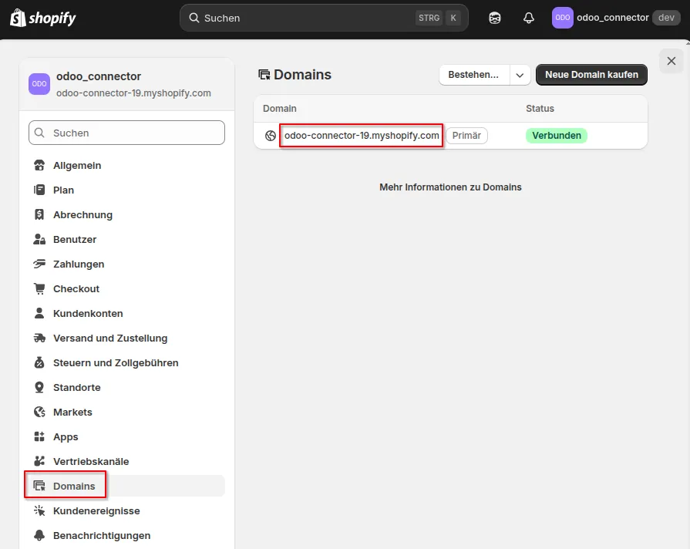Open the Apps grid icon in the sidebar

coord(39,436)
